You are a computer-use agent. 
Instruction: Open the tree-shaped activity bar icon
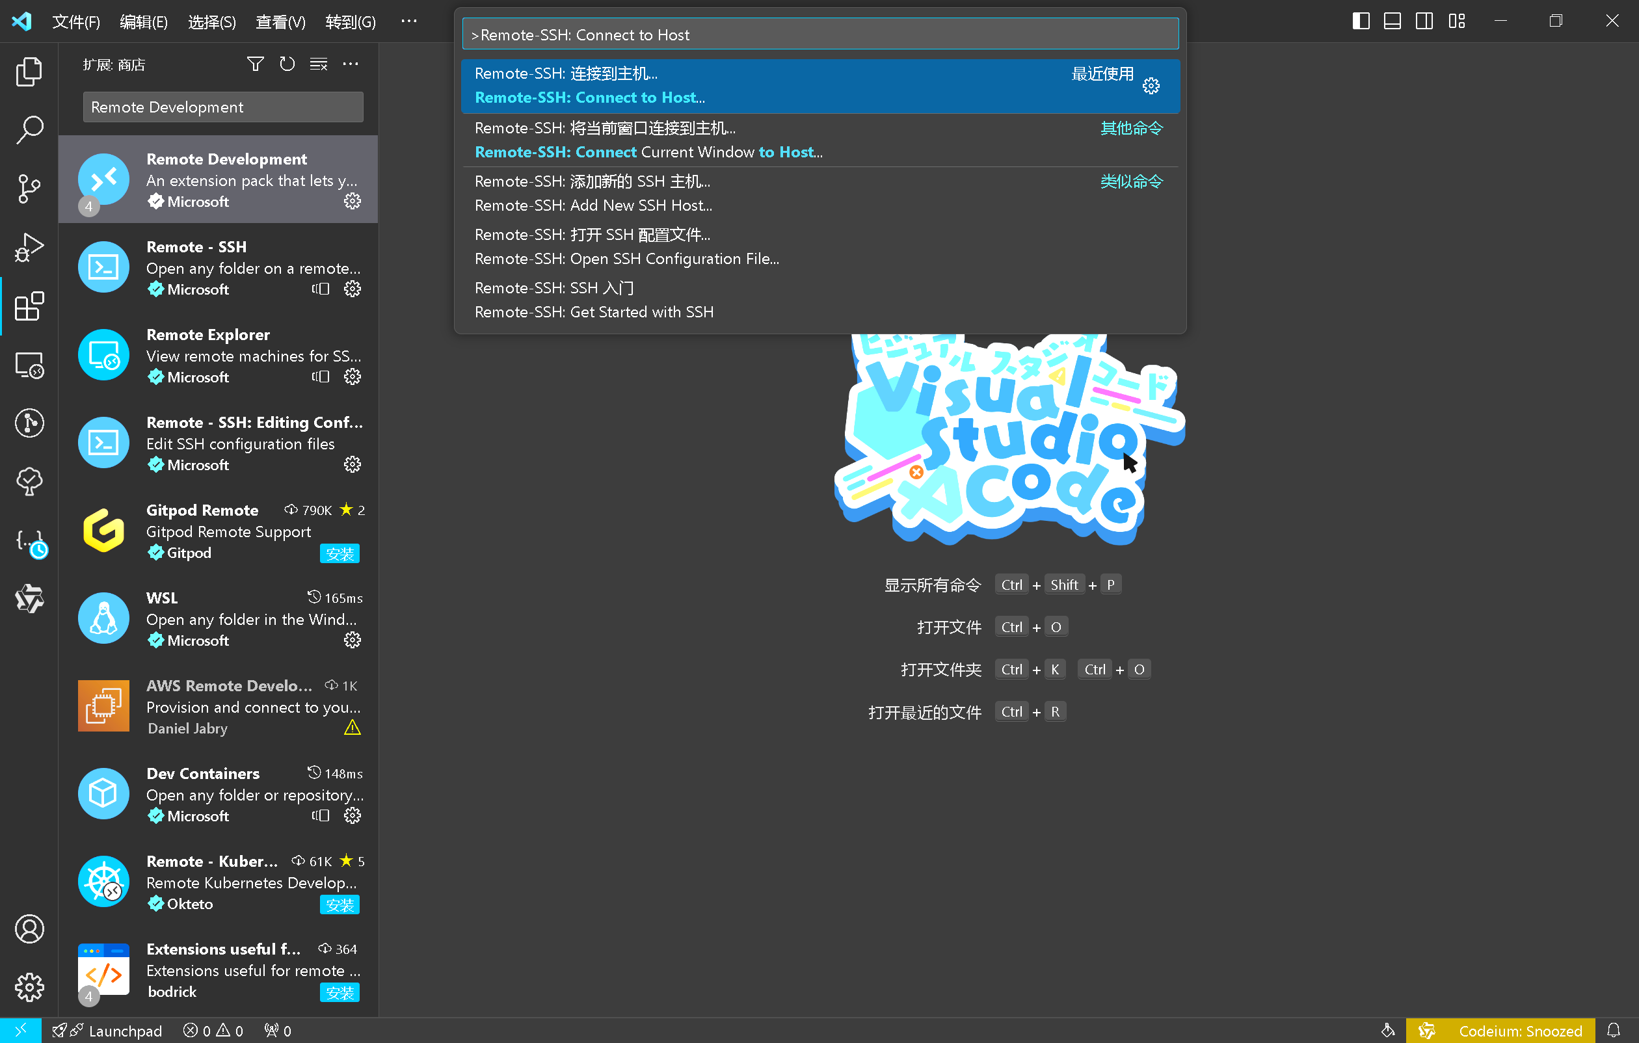coord(29,482)
